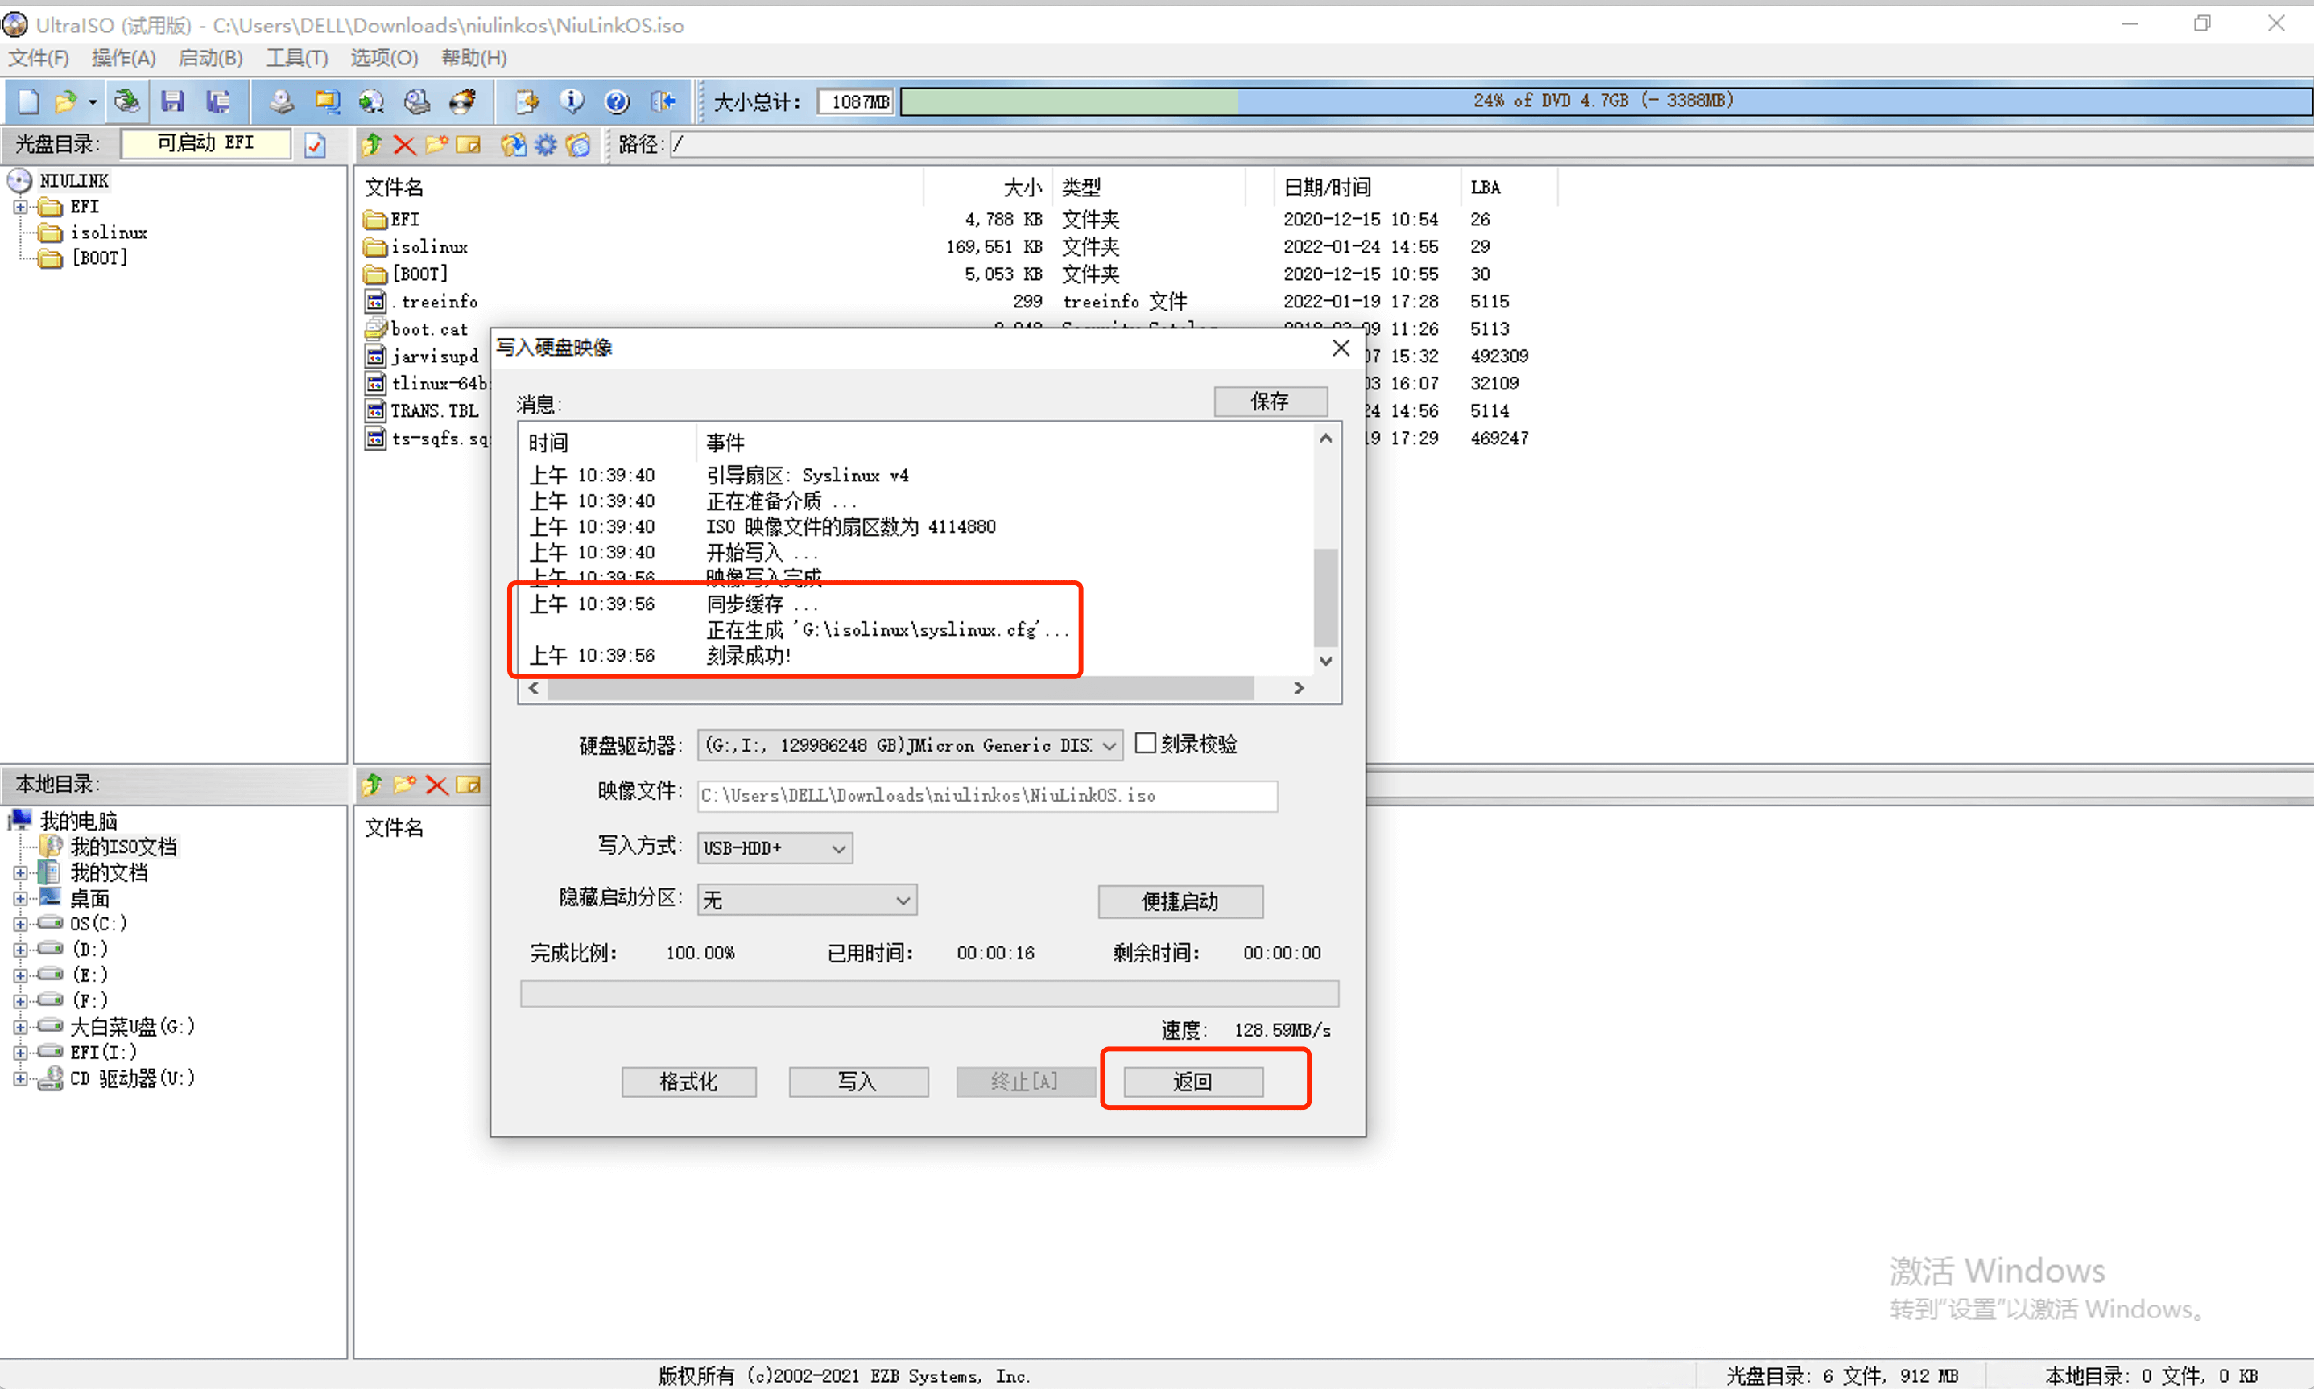Image resolution: width=2314 pixels, height=1389 pixels.
Task: Click the New file toolbar icon
Action: pyautogui.click(x=28, y=101)
